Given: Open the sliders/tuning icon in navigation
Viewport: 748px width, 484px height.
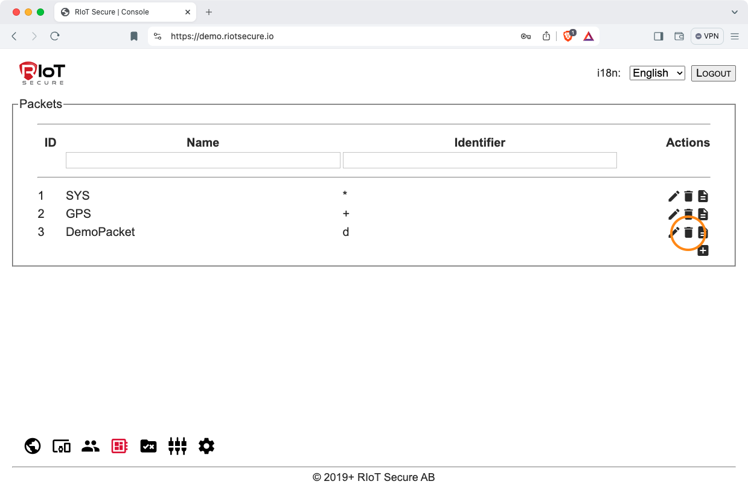Looking at the screenshot, I should [177, 446].
